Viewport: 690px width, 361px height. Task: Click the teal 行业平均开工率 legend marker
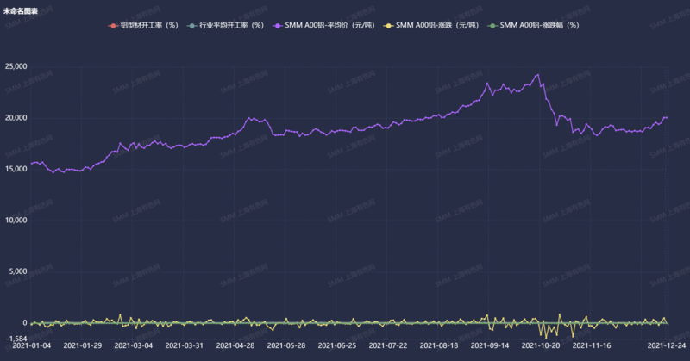(191, 25)
